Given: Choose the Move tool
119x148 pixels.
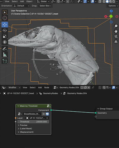Looking at the screenshot, I should click(x=5, y=25).
